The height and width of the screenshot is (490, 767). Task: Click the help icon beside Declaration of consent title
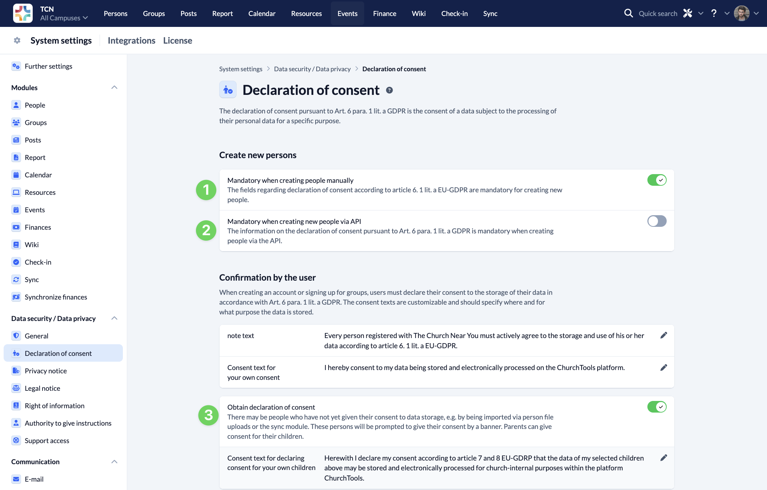pos(389,90)
